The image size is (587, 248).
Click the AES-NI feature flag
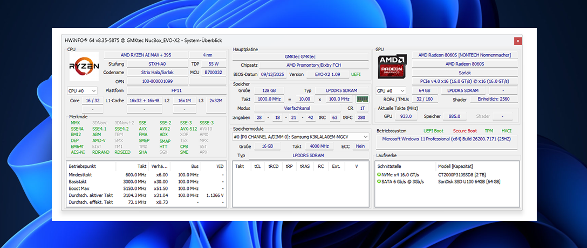click(x=78, y=152)
